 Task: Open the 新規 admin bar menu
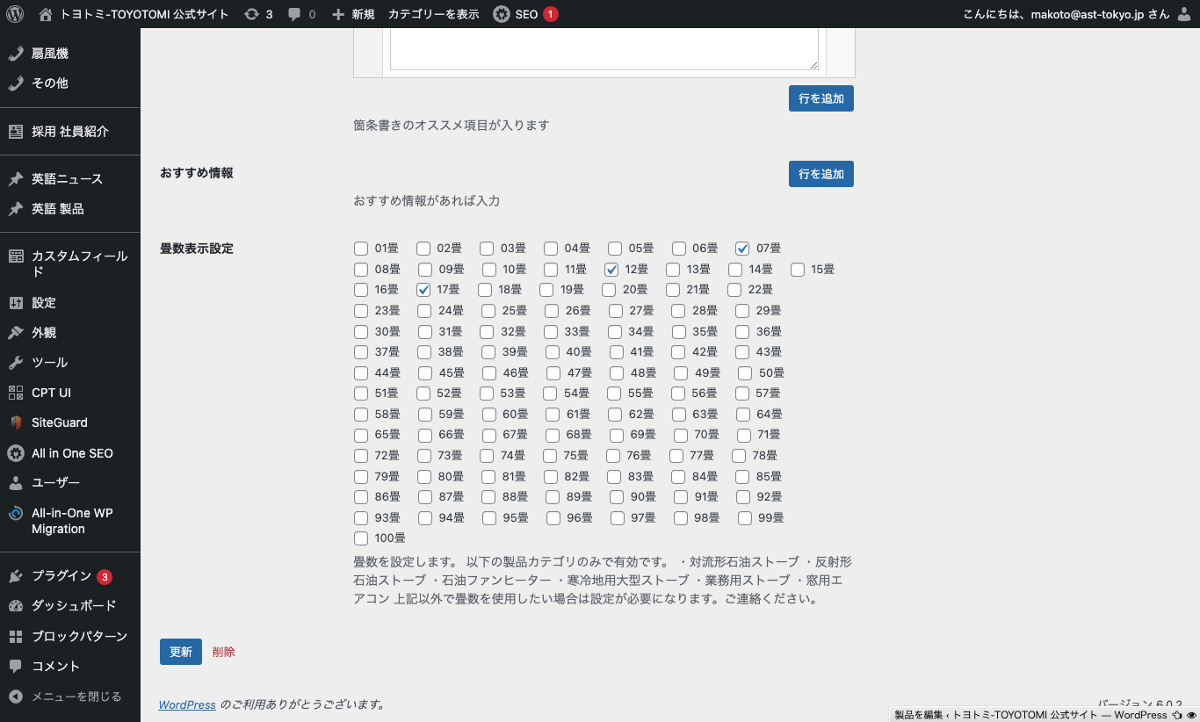click(352, 14)
